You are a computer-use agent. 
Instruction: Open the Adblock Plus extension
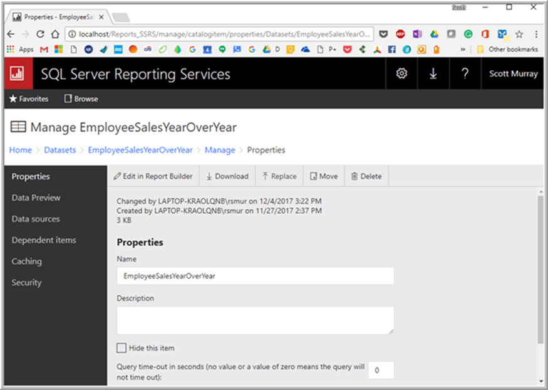tap(400, 34)
